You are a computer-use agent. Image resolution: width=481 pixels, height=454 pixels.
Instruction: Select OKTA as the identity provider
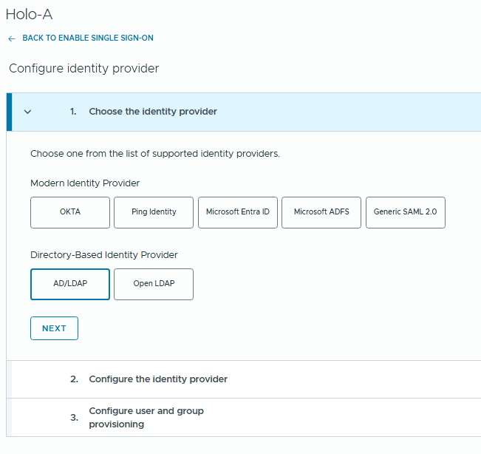pos(70,212)
